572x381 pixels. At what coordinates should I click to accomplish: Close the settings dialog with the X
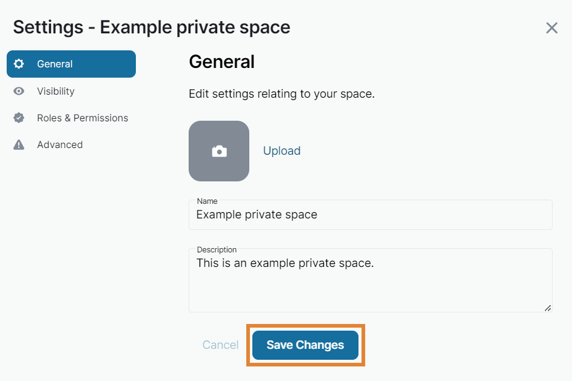551,28
